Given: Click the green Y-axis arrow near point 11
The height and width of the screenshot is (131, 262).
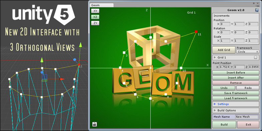Looking at the screenshot, I should click(80, 45).
